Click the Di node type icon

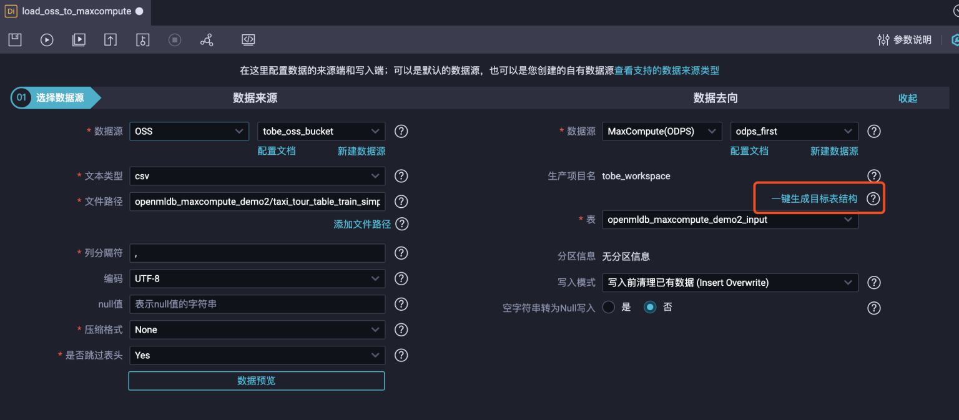point(11,11)
